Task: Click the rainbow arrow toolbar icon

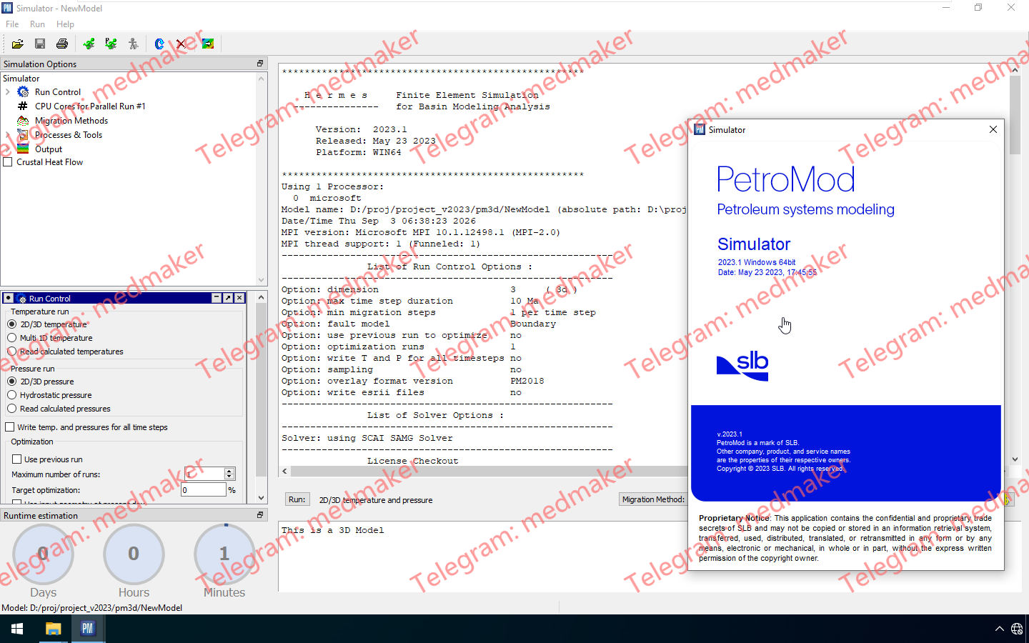Action: 208,44
